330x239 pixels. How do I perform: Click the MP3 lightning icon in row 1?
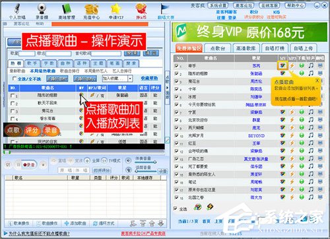click(x=292, y=65)
